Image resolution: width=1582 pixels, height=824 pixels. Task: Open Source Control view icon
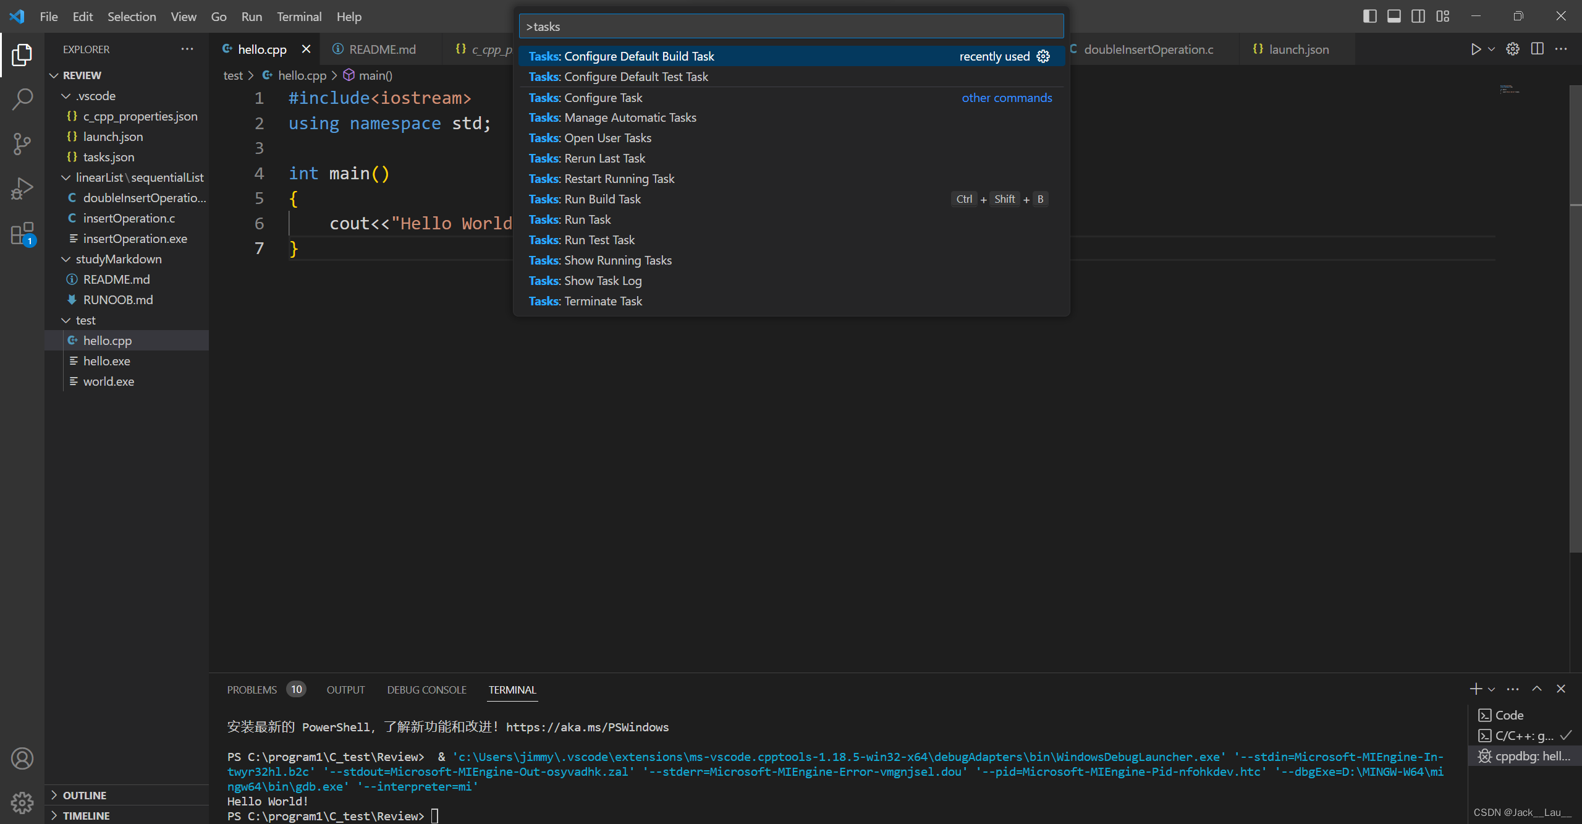(x=22, y=143)
